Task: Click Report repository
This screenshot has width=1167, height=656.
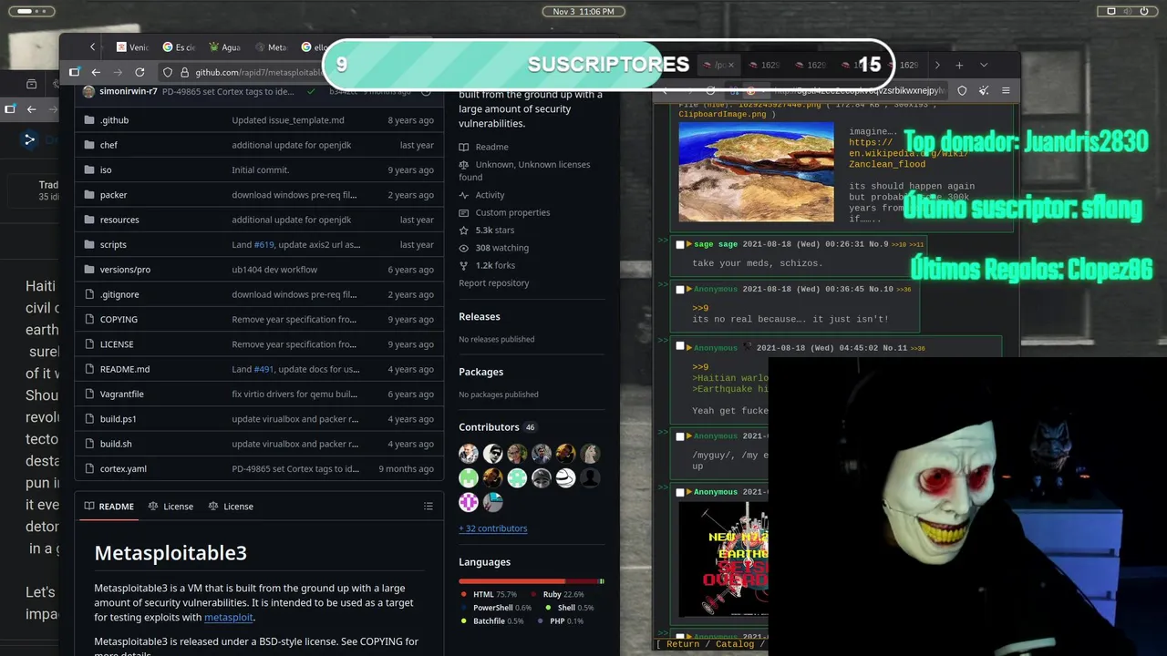Action: point(494,283)
